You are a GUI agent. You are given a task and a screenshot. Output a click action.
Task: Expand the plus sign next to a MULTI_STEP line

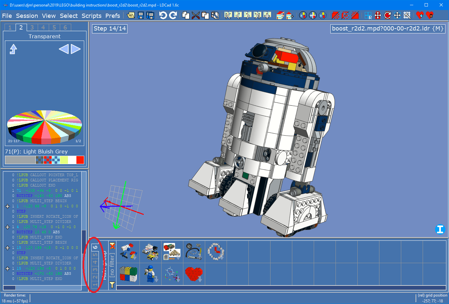pos(7,206)
